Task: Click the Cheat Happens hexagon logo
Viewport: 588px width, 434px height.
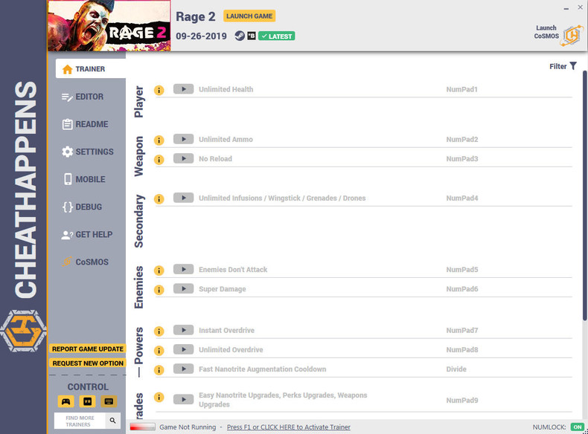Action: 23,331
